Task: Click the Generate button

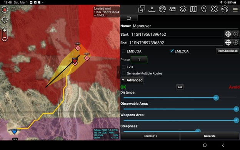Action: click(x=210, y=136)
